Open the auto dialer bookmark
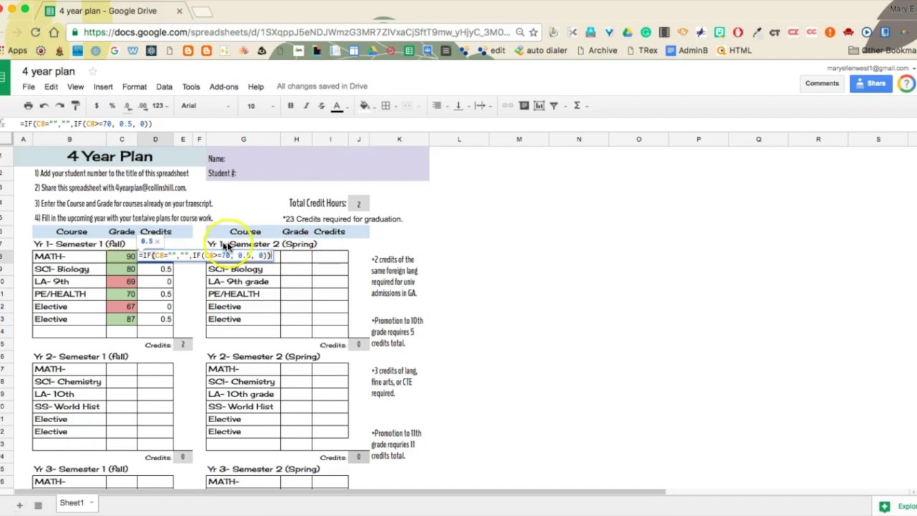 (x=541, y=51)
